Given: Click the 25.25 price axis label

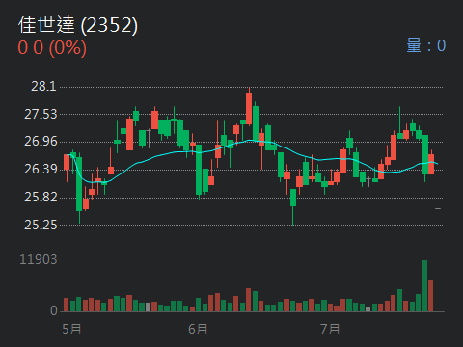Looking at the screenshot, I should click(41, 225).
